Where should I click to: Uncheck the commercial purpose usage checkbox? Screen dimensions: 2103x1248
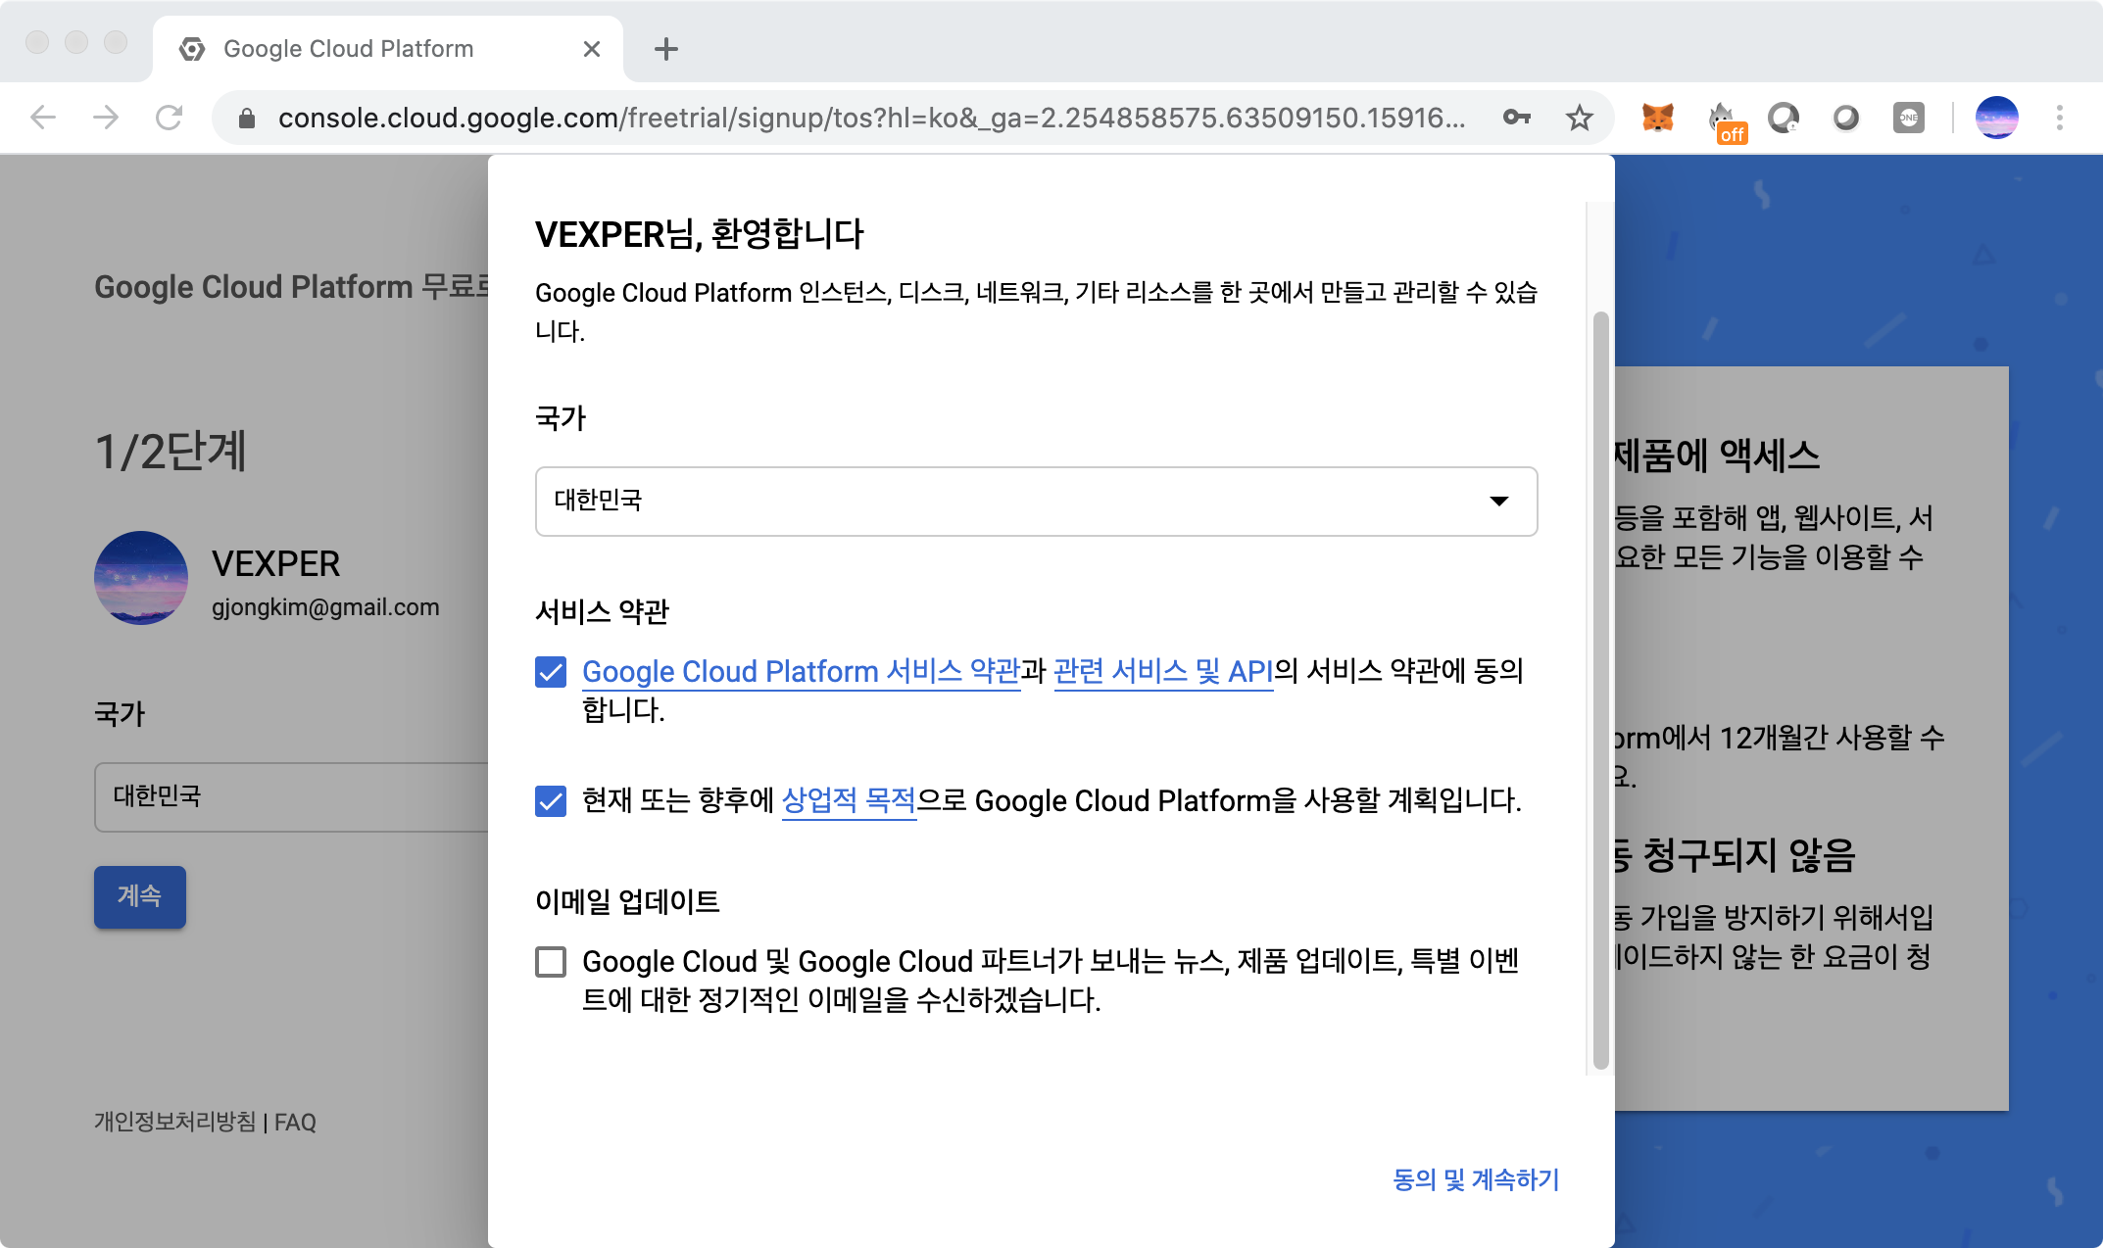(x=551, y=801)
